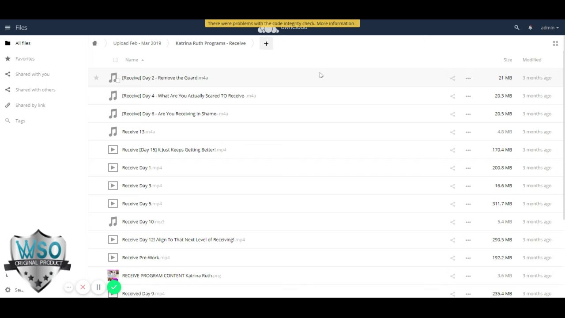Image resolution: width=565 pixels, height=318 pixels.
Task: Open the hamburger app menu
Action: pyautogui.click(x=8, y=27)
